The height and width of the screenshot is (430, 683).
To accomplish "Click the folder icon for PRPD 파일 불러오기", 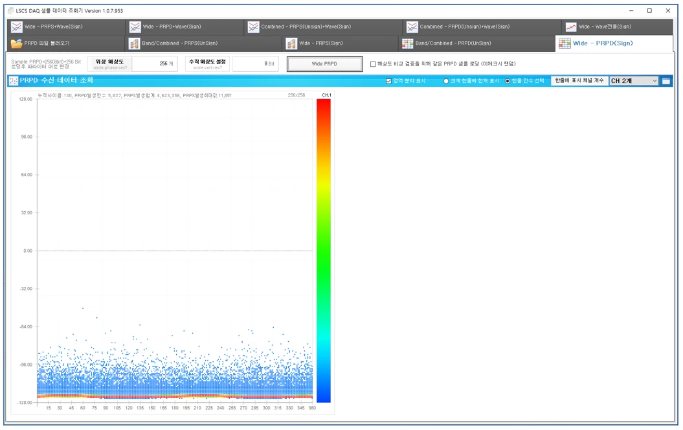I will point(17,43).
